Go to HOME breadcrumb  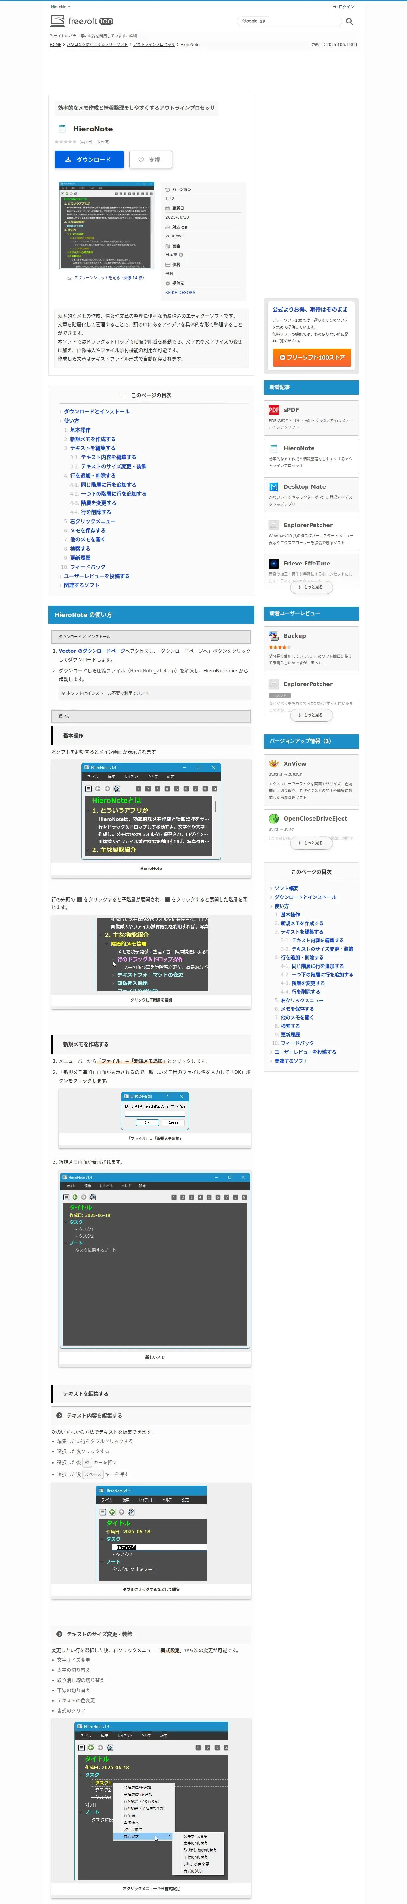pyautogui.click(x=55, y=44)
